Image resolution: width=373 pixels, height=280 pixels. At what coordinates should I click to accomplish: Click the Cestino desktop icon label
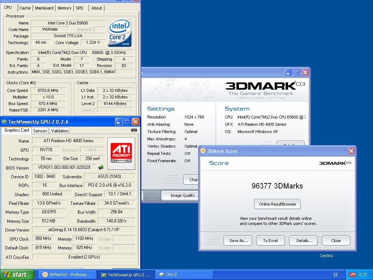pos(326,256)
